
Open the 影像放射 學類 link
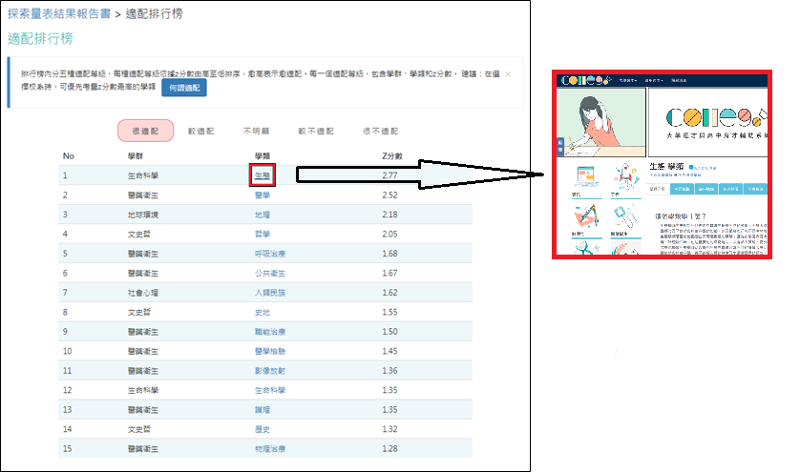point(270,371)
